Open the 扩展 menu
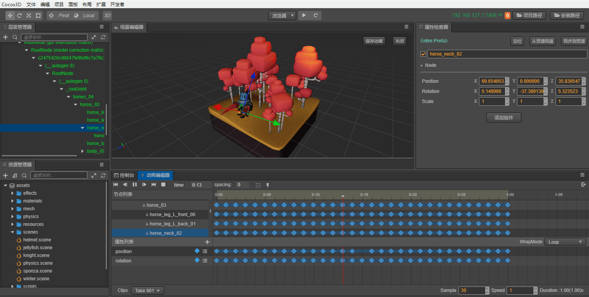The height and width of the screenshot is (297, 589). (101, 4)
